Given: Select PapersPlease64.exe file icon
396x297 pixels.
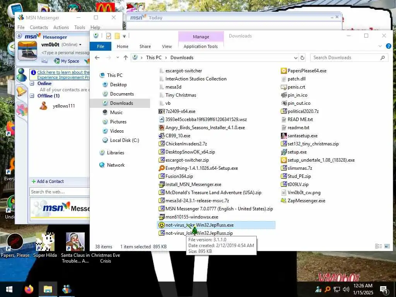Looking at the screenshot, I should point(283,71).
